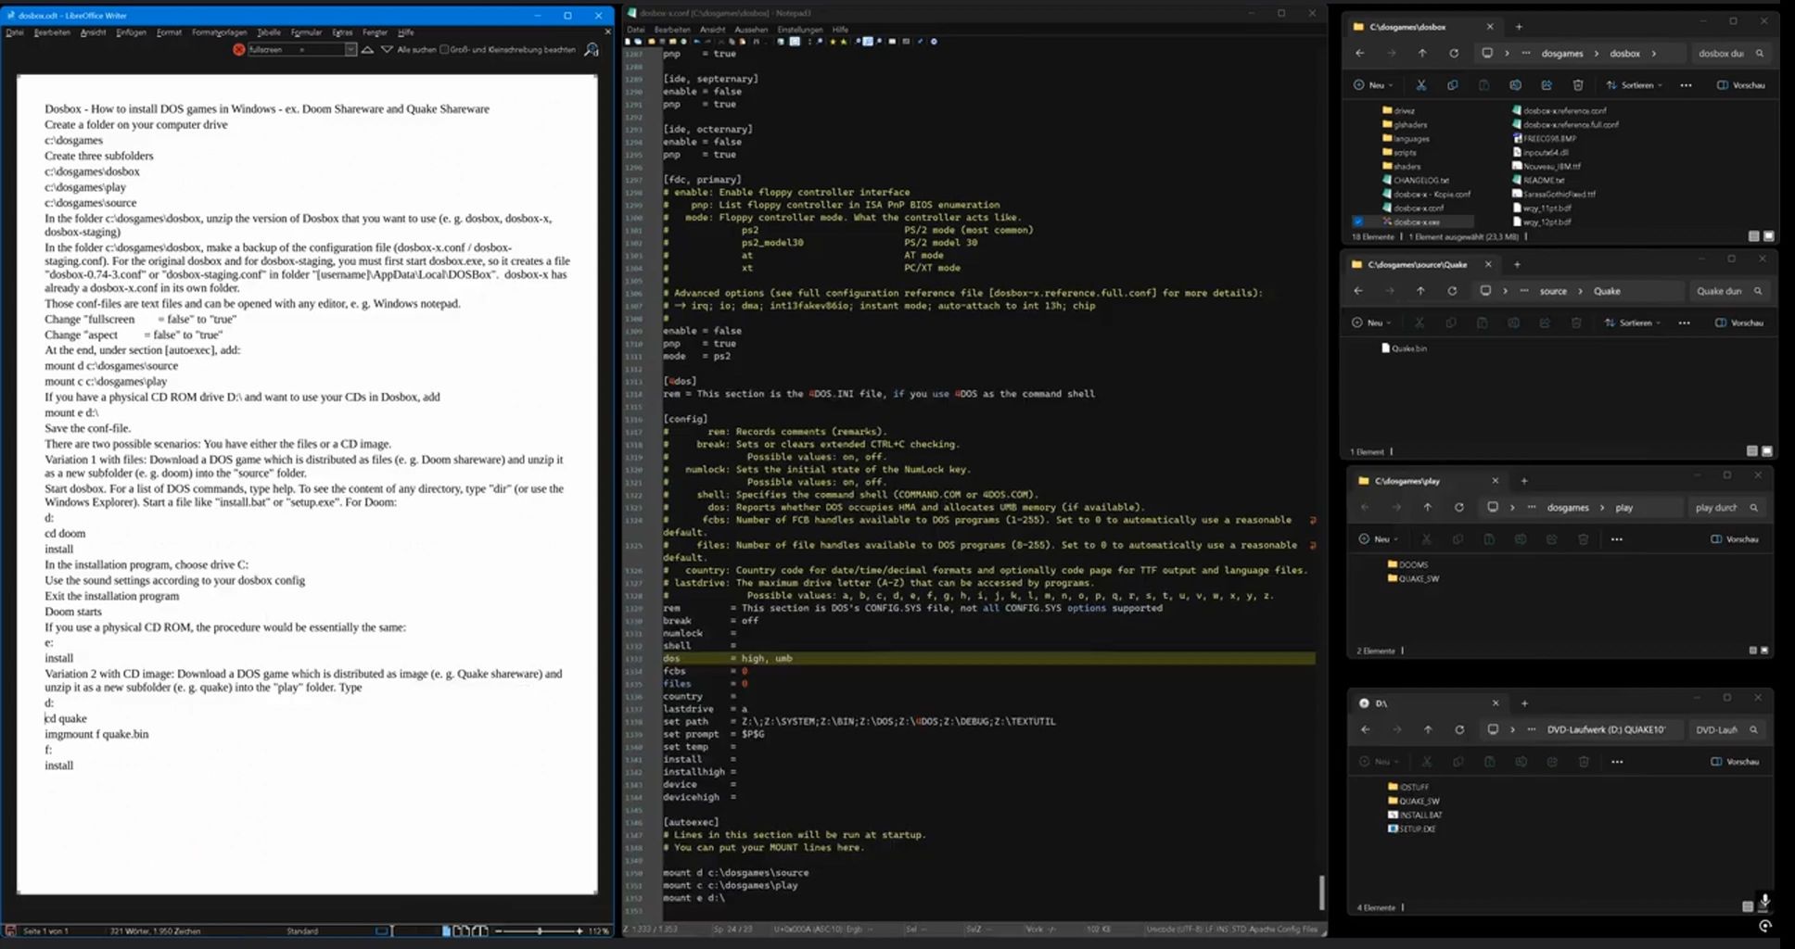Open Formatvorlagen menu in Writer

click(219, 32)
